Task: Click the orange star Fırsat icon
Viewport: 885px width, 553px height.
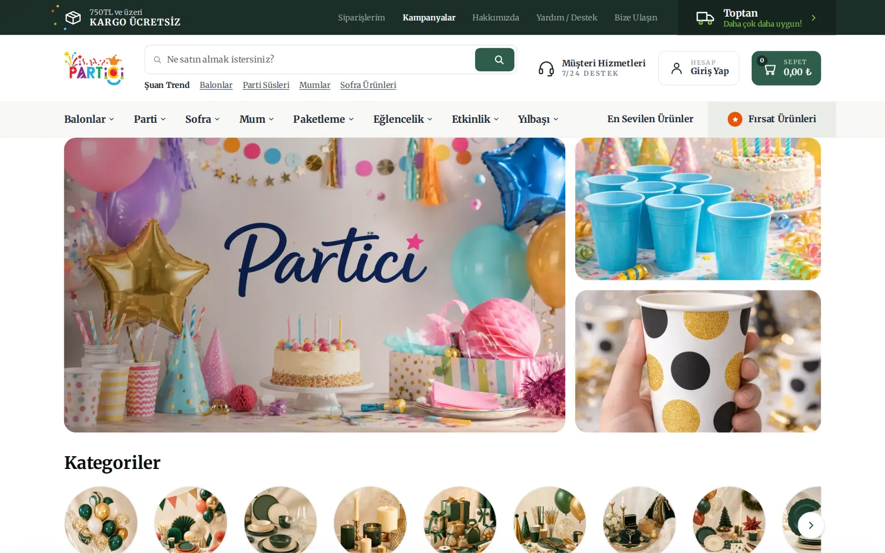Action: (735, 119)
